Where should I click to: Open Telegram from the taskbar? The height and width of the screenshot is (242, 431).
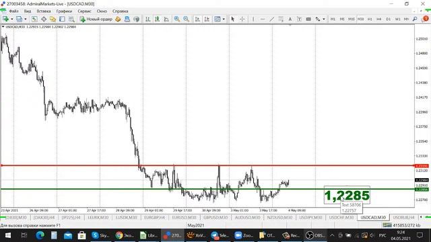tap(220, 235)
